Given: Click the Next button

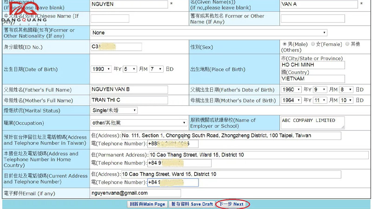Looking at the screenshot, I should tap(232, 204).
